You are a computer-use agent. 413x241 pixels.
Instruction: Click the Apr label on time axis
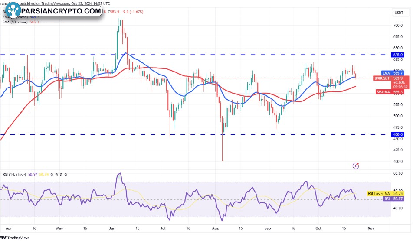tap(9, 228)
